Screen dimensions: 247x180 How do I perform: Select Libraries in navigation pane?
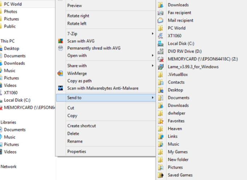click(x=8, y=122)
